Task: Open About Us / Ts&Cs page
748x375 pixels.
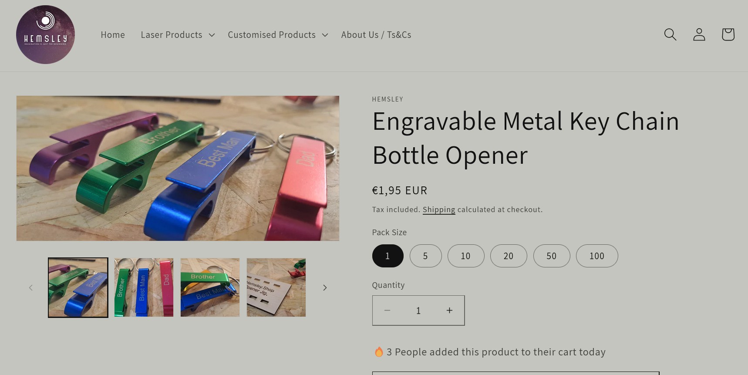Action: click(x=376, y=34)
